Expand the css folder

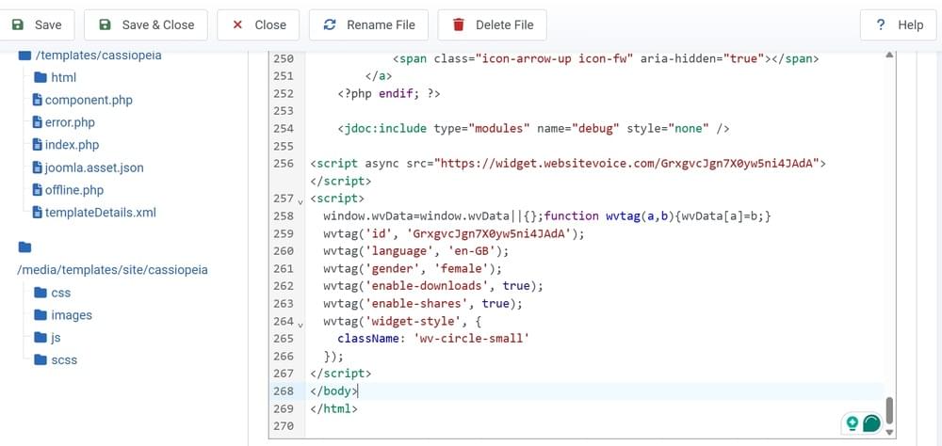coord(60,293)
